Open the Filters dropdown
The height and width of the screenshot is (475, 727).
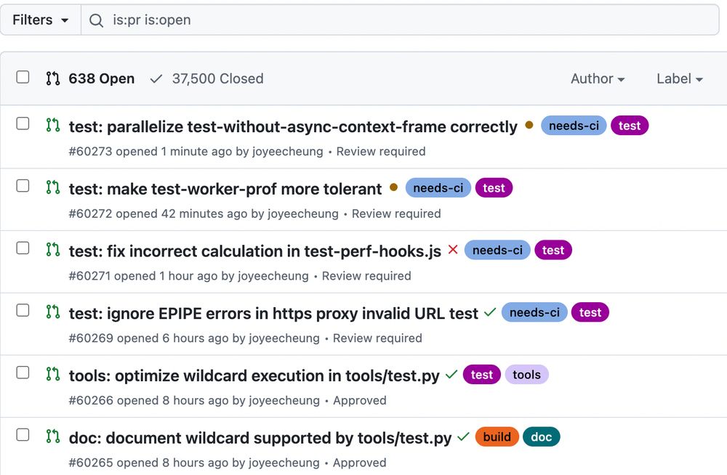[x=41, y=20]
